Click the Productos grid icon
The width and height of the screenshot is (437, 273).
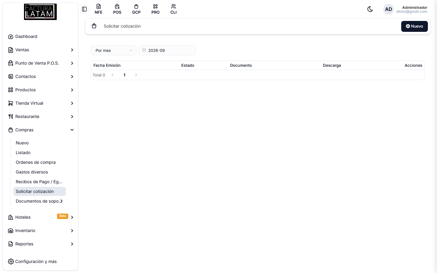click(11, 90)
